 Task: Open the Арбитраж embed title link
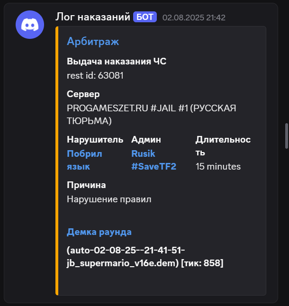coord(93,41)
